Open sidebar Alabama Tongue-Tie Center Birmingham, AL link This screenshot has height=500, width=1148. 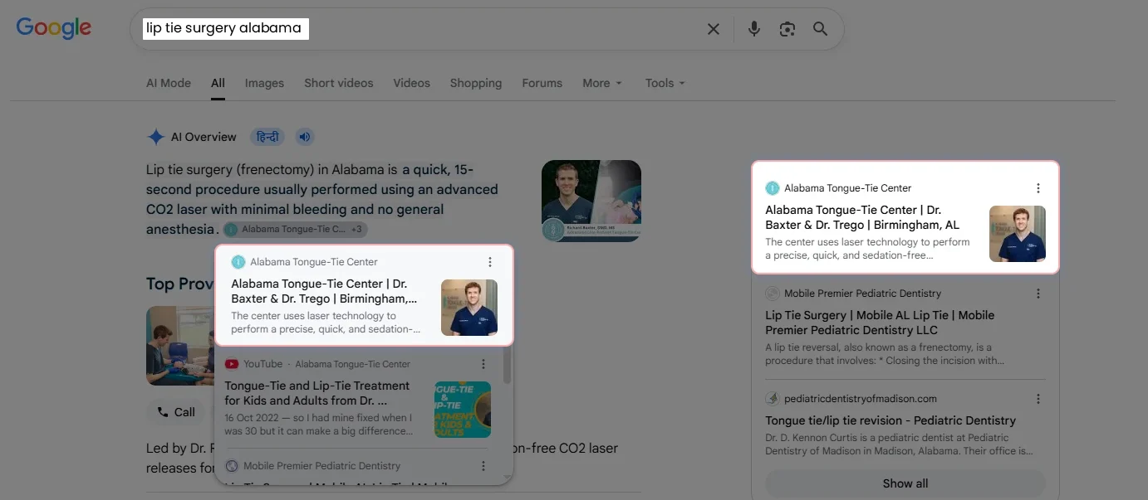click(x=862, y=217)
